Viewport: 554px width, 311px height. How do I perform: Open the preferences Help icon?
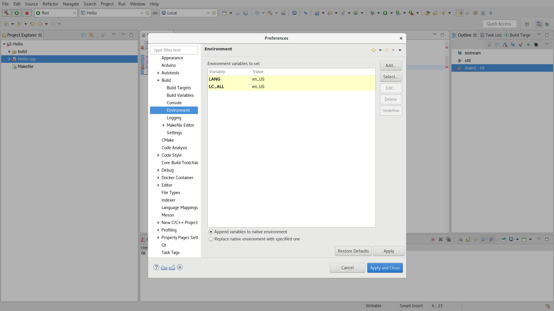tap(156, 268)
